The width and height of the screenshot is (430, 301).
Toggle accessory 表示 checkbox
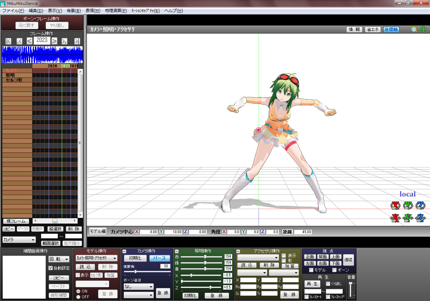click(284, 255)
